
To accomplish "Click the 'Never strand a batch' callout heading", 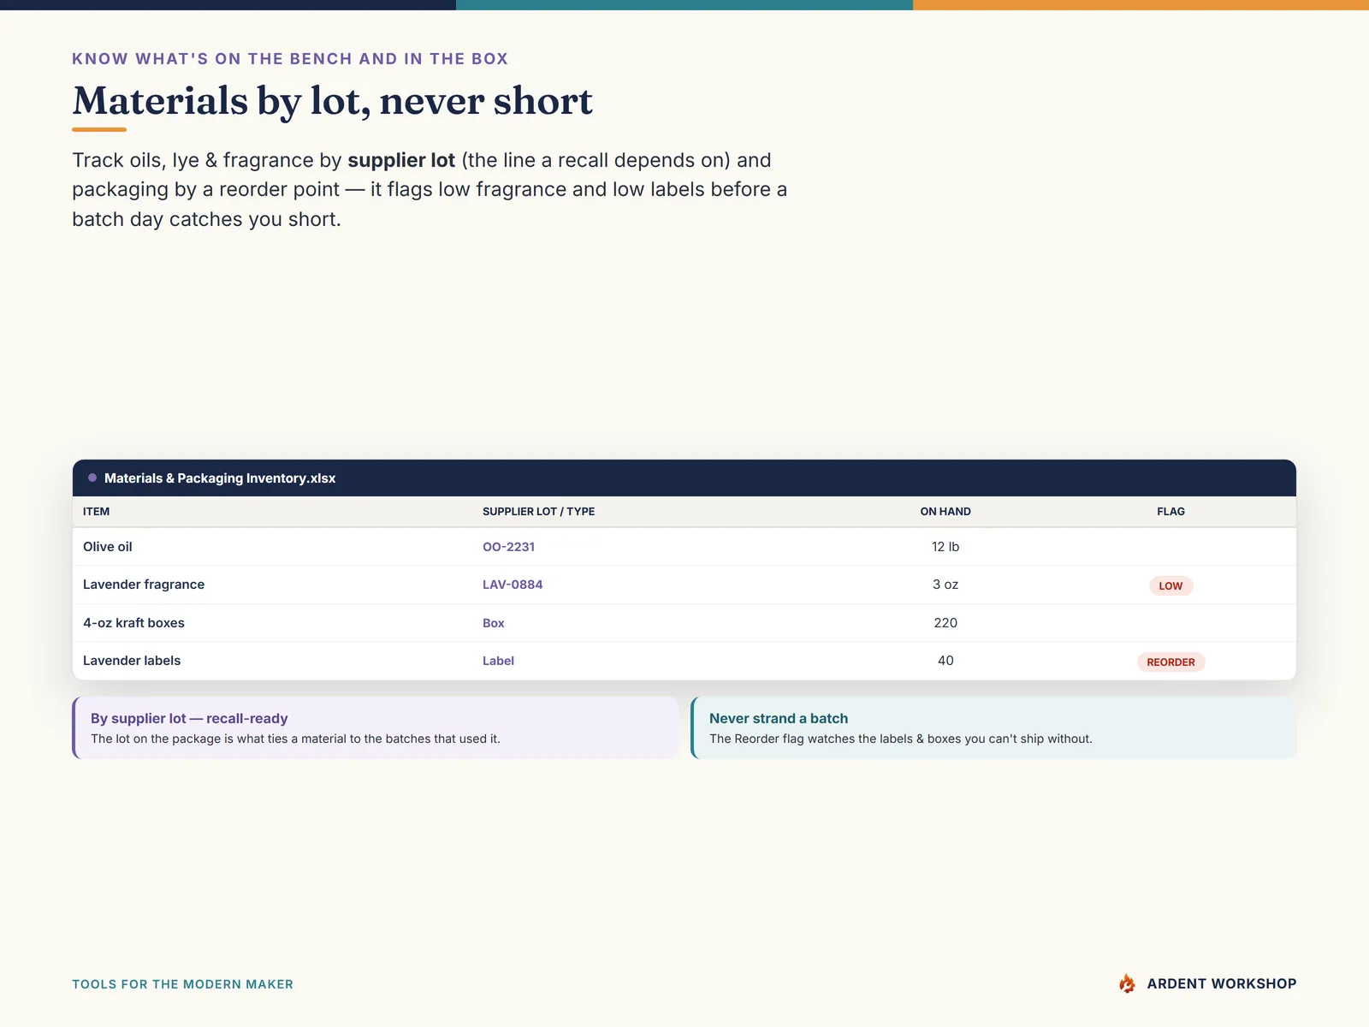I will click(779, 719).
